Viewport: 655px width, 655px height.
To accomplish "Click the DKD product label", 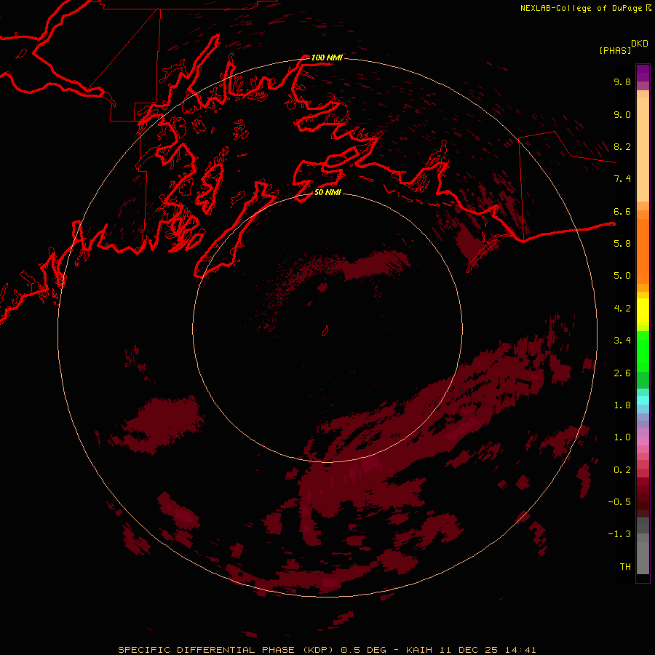I will pyautogui.click(x=640, y=44).
